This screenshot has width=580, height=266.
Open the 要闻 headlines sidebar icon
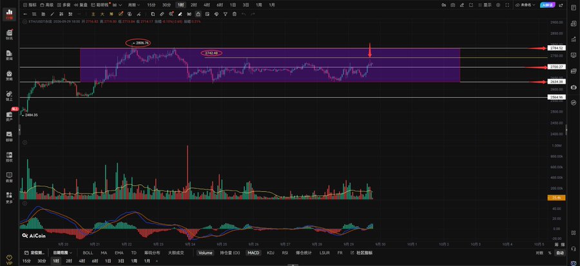[x=9, y=55]
